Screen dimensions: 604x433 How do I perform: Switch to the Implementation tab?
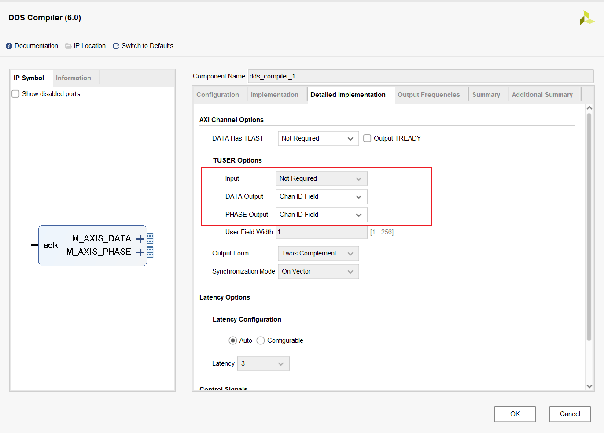[275, 95]
